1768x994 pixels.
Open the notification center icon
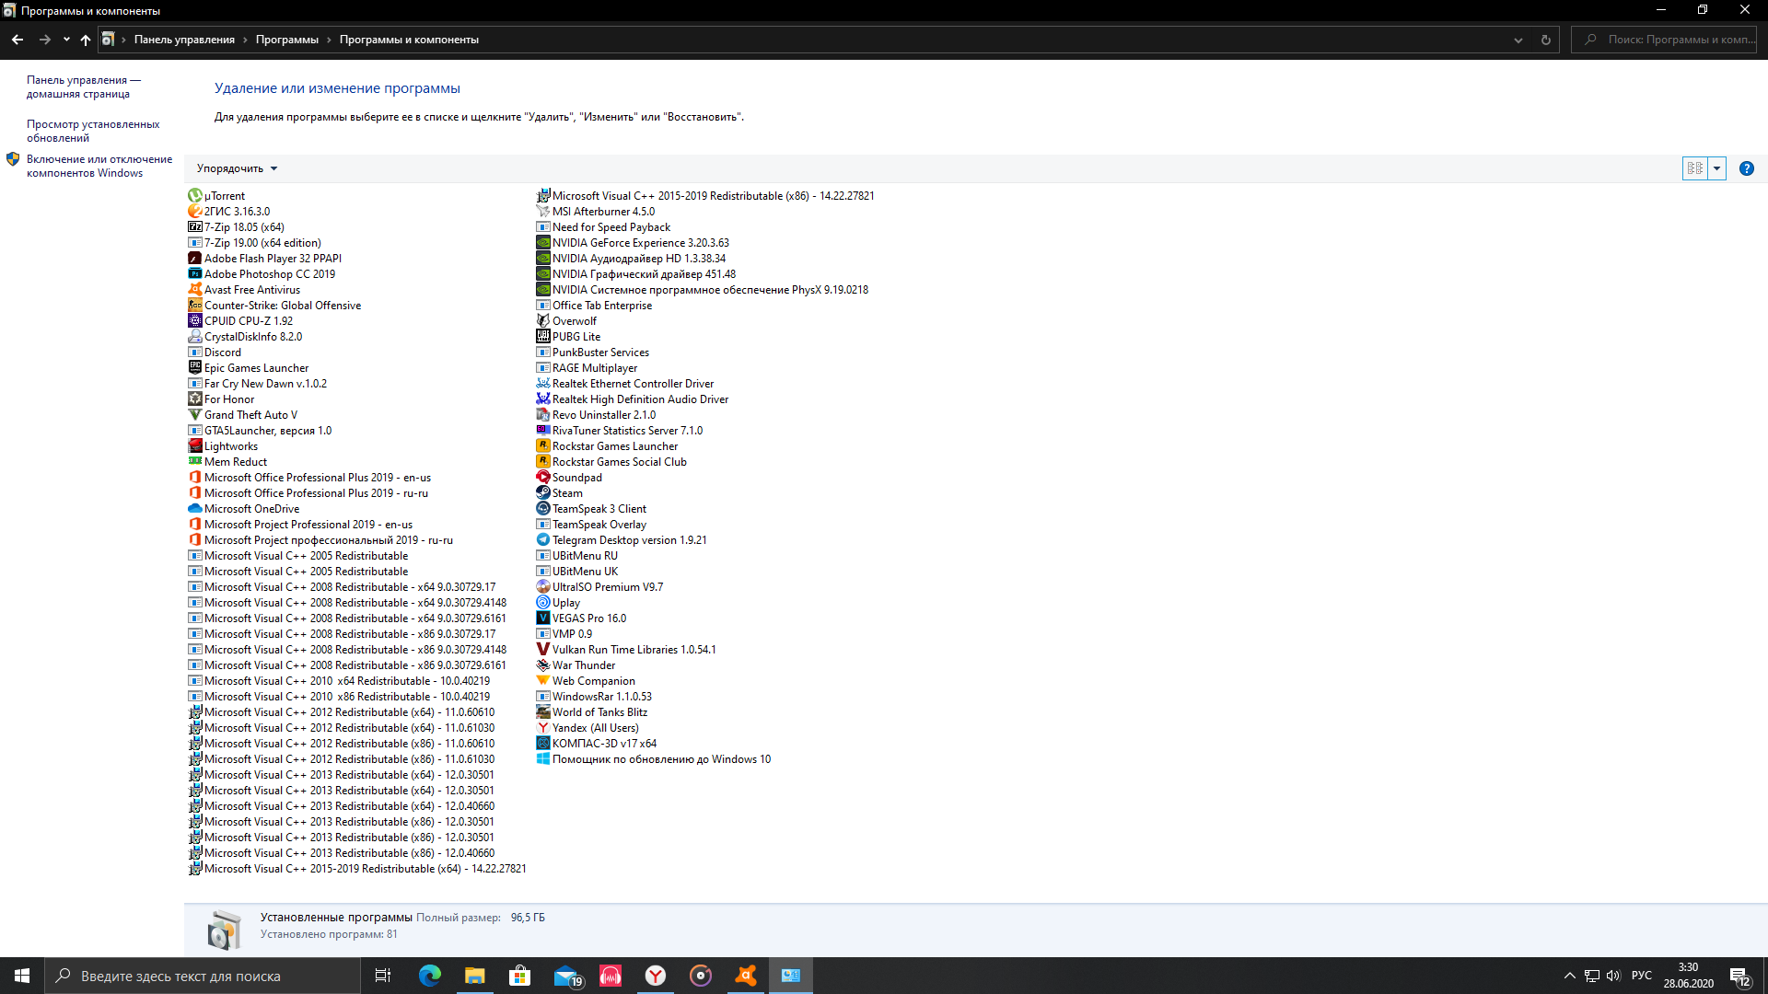1739,976
